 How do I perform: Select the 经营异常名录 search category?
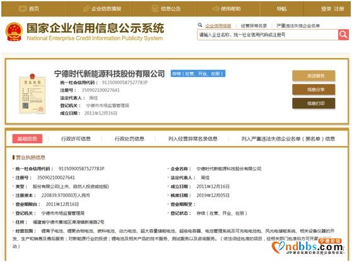(x=254, y=26)
